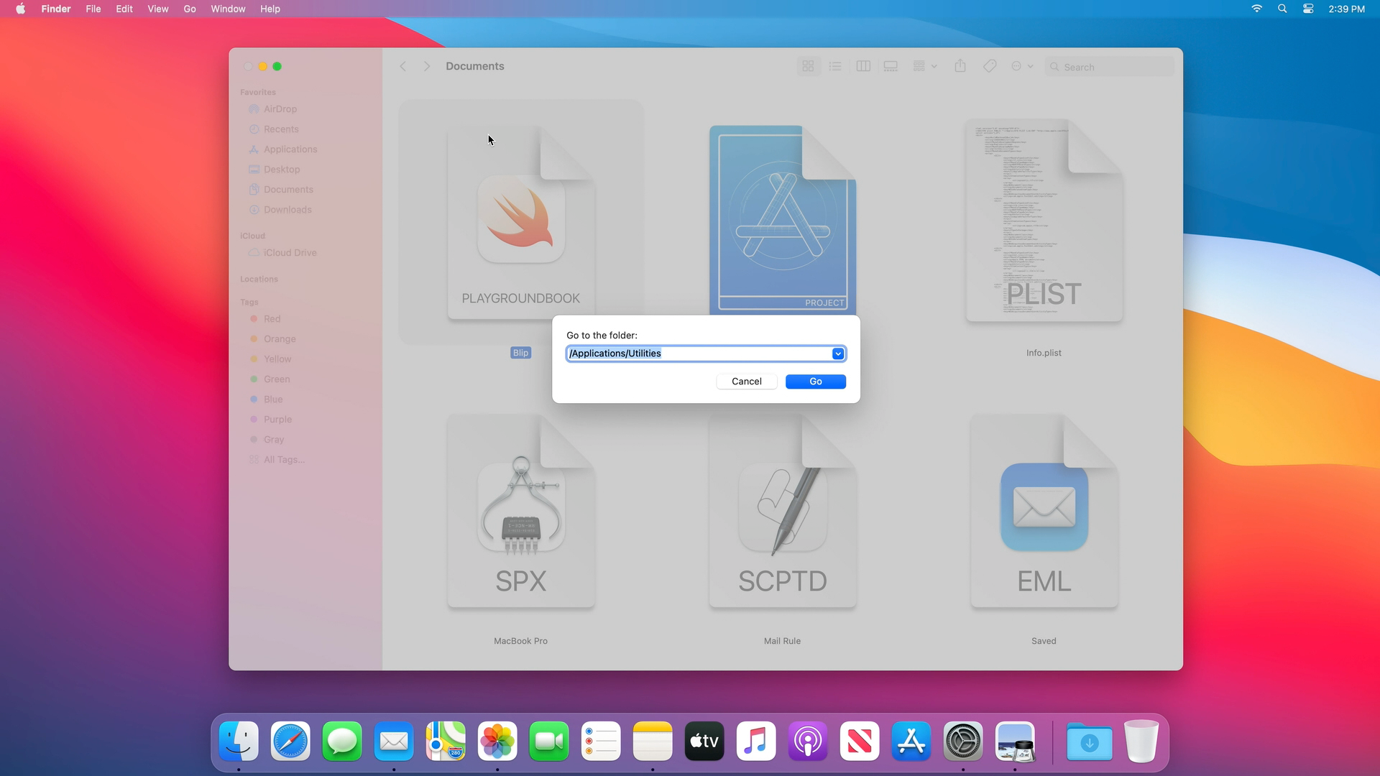Launch Safari from the Dock
The height and width of the screenshot is (776, 1380).
click(x=290, y=741)
